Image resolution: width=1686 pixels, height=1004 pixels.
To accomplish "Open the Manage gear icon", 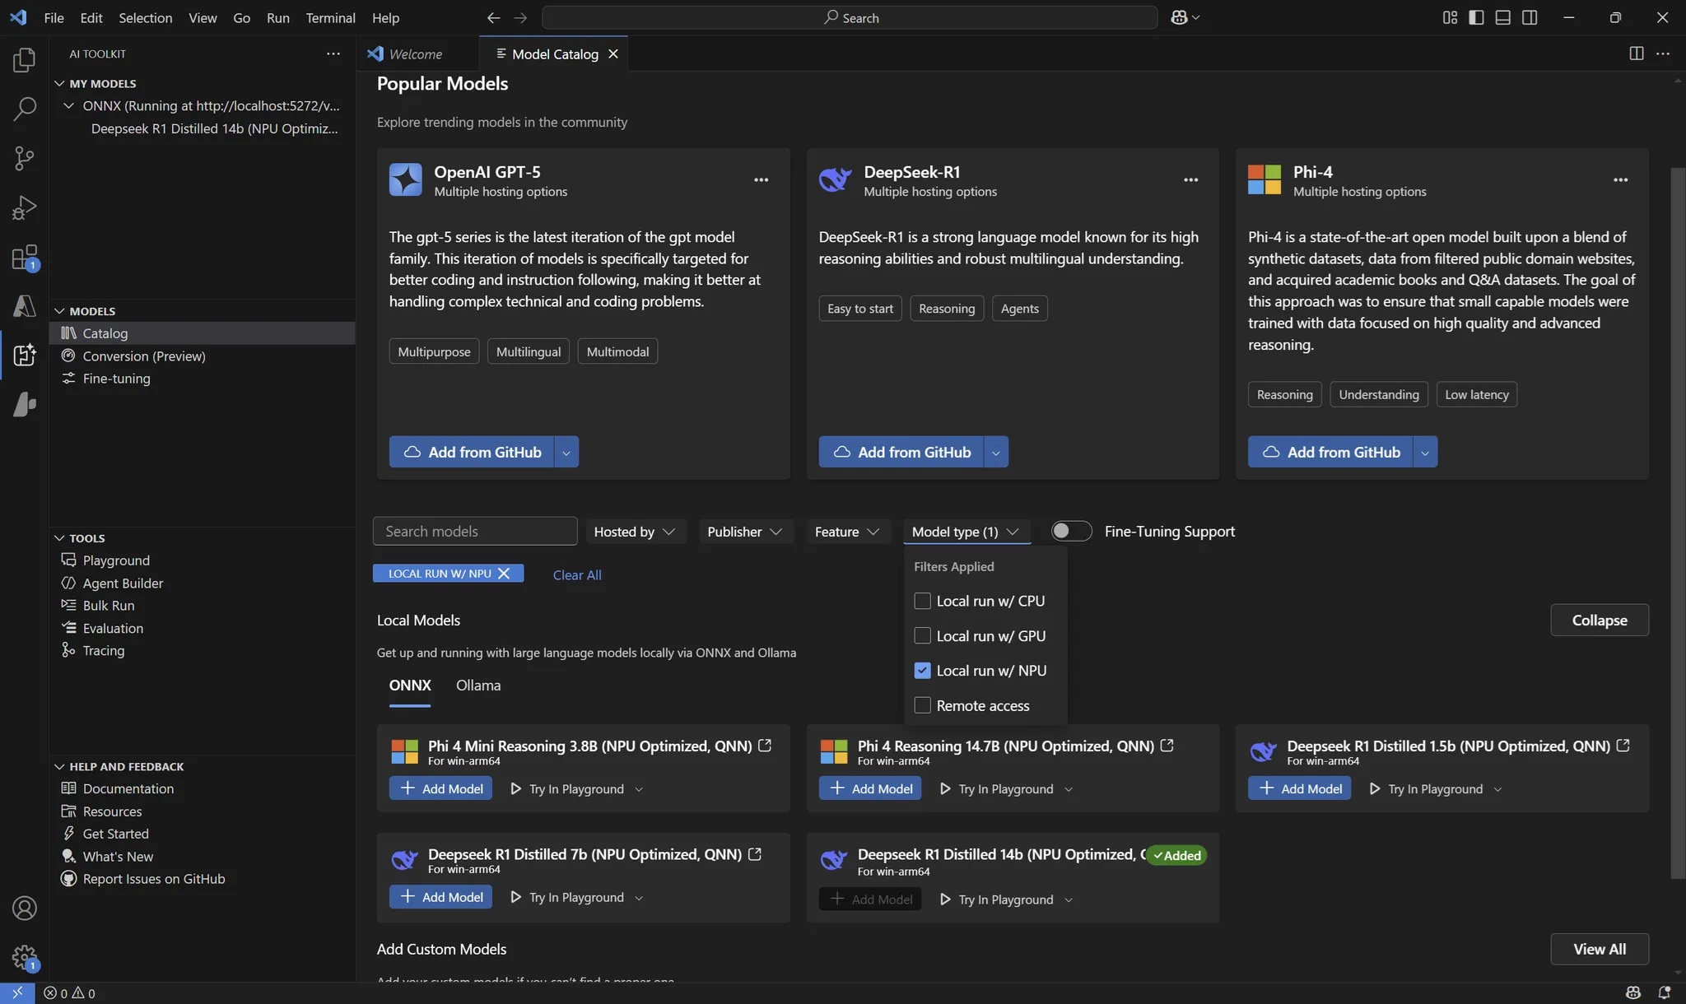I will 24,957.
